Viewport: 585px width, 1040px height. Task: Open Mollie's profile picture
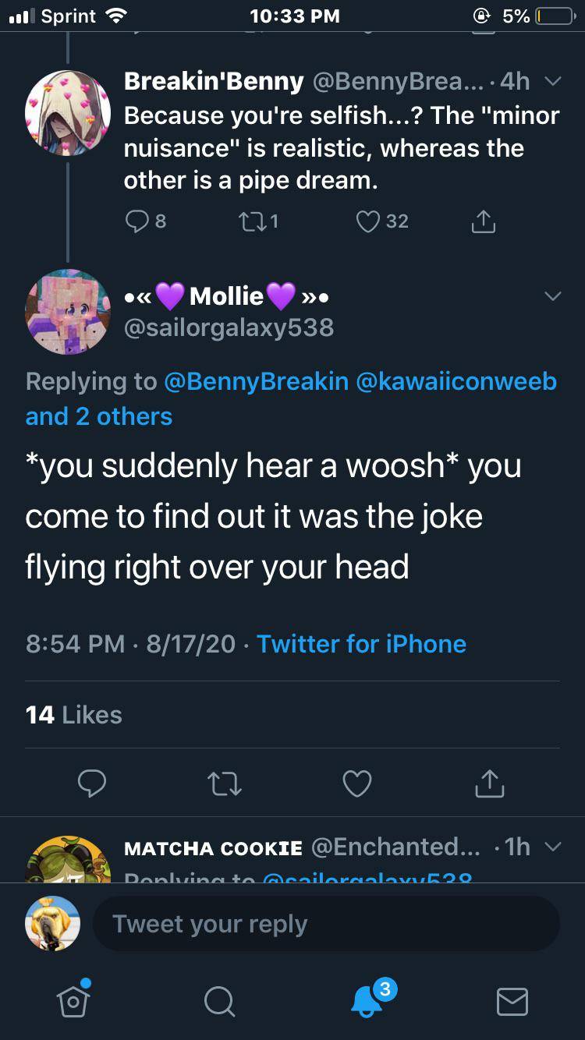(x=68, y=311)
